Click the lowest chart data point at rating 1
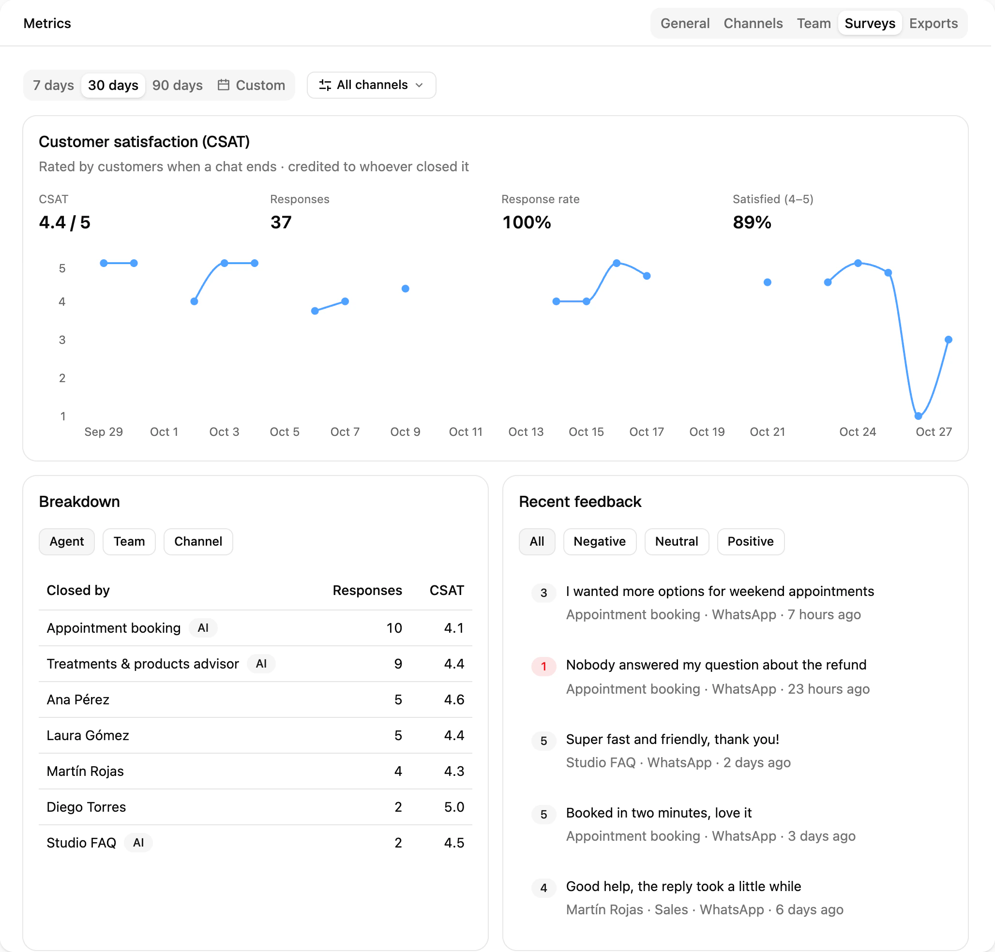 click(918, 416)
